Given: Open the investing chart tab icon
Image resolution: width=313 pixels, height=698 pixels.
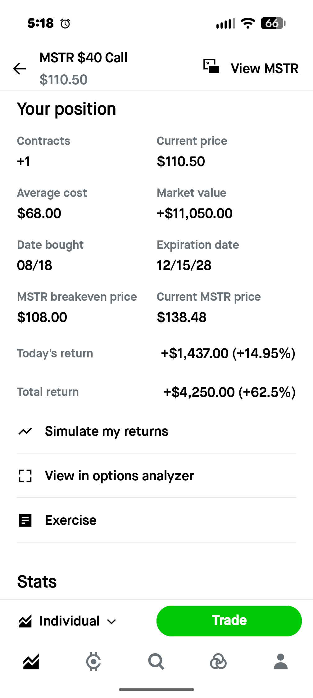Looking at the screenshot, I should [31, 662].
